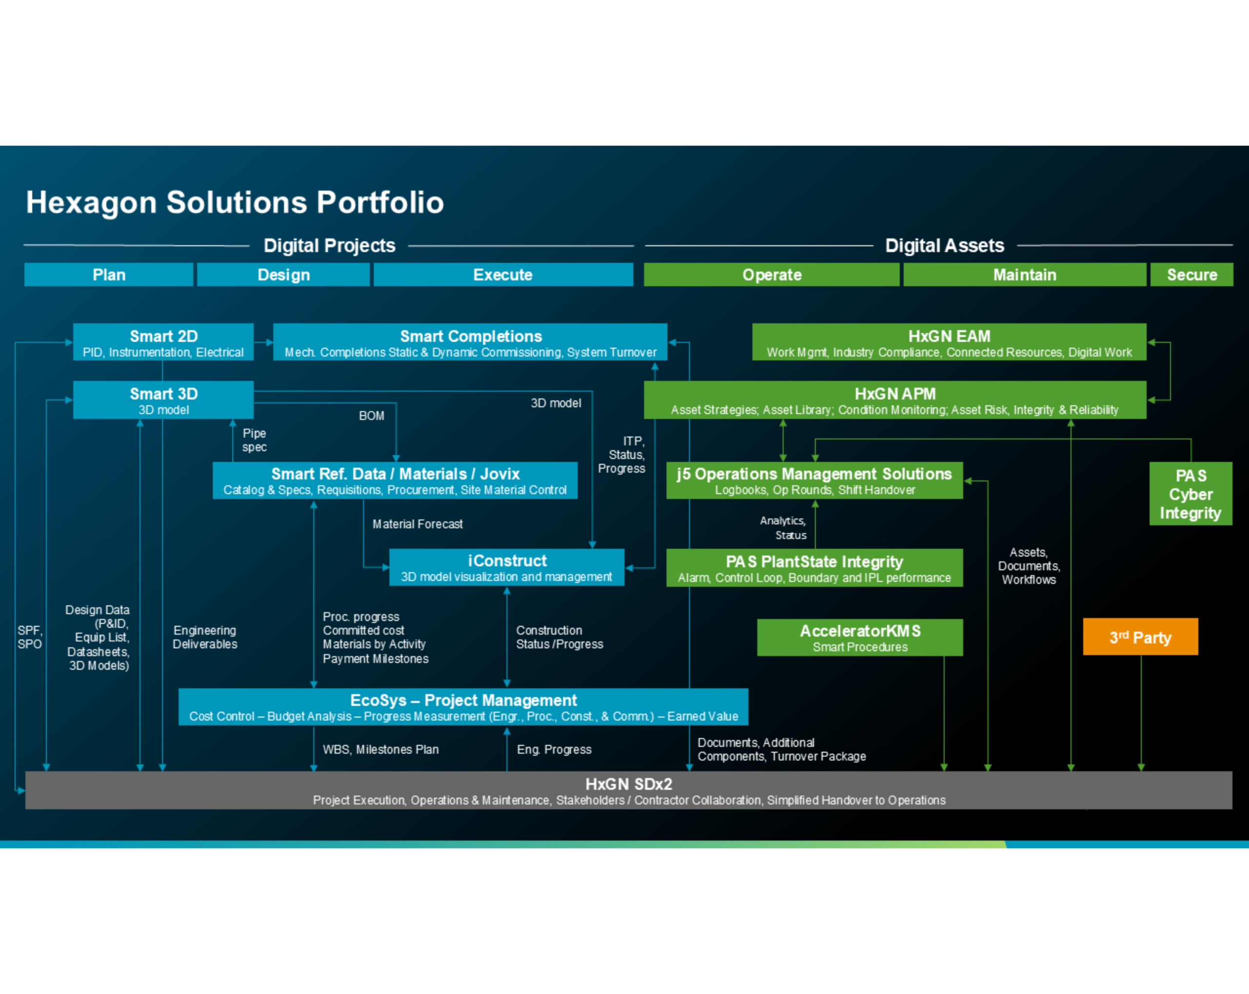
Task: Click the Construction Status /Progress label
Action: pos(560,637)
